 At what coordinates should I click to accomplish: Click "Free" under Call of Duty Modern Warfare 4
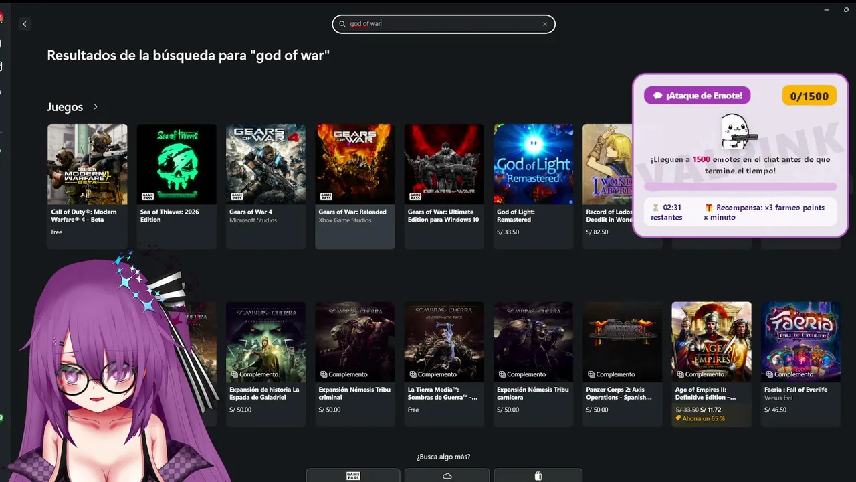(x=57, y=232)
